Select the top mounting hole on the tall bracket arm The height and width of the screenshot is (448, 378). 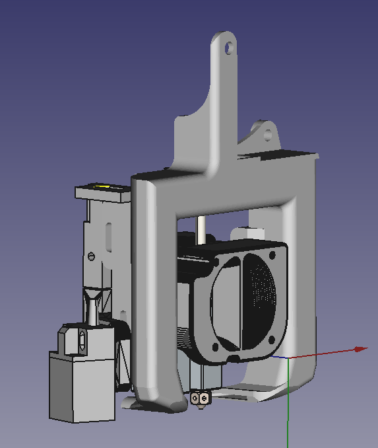(229, 48)
